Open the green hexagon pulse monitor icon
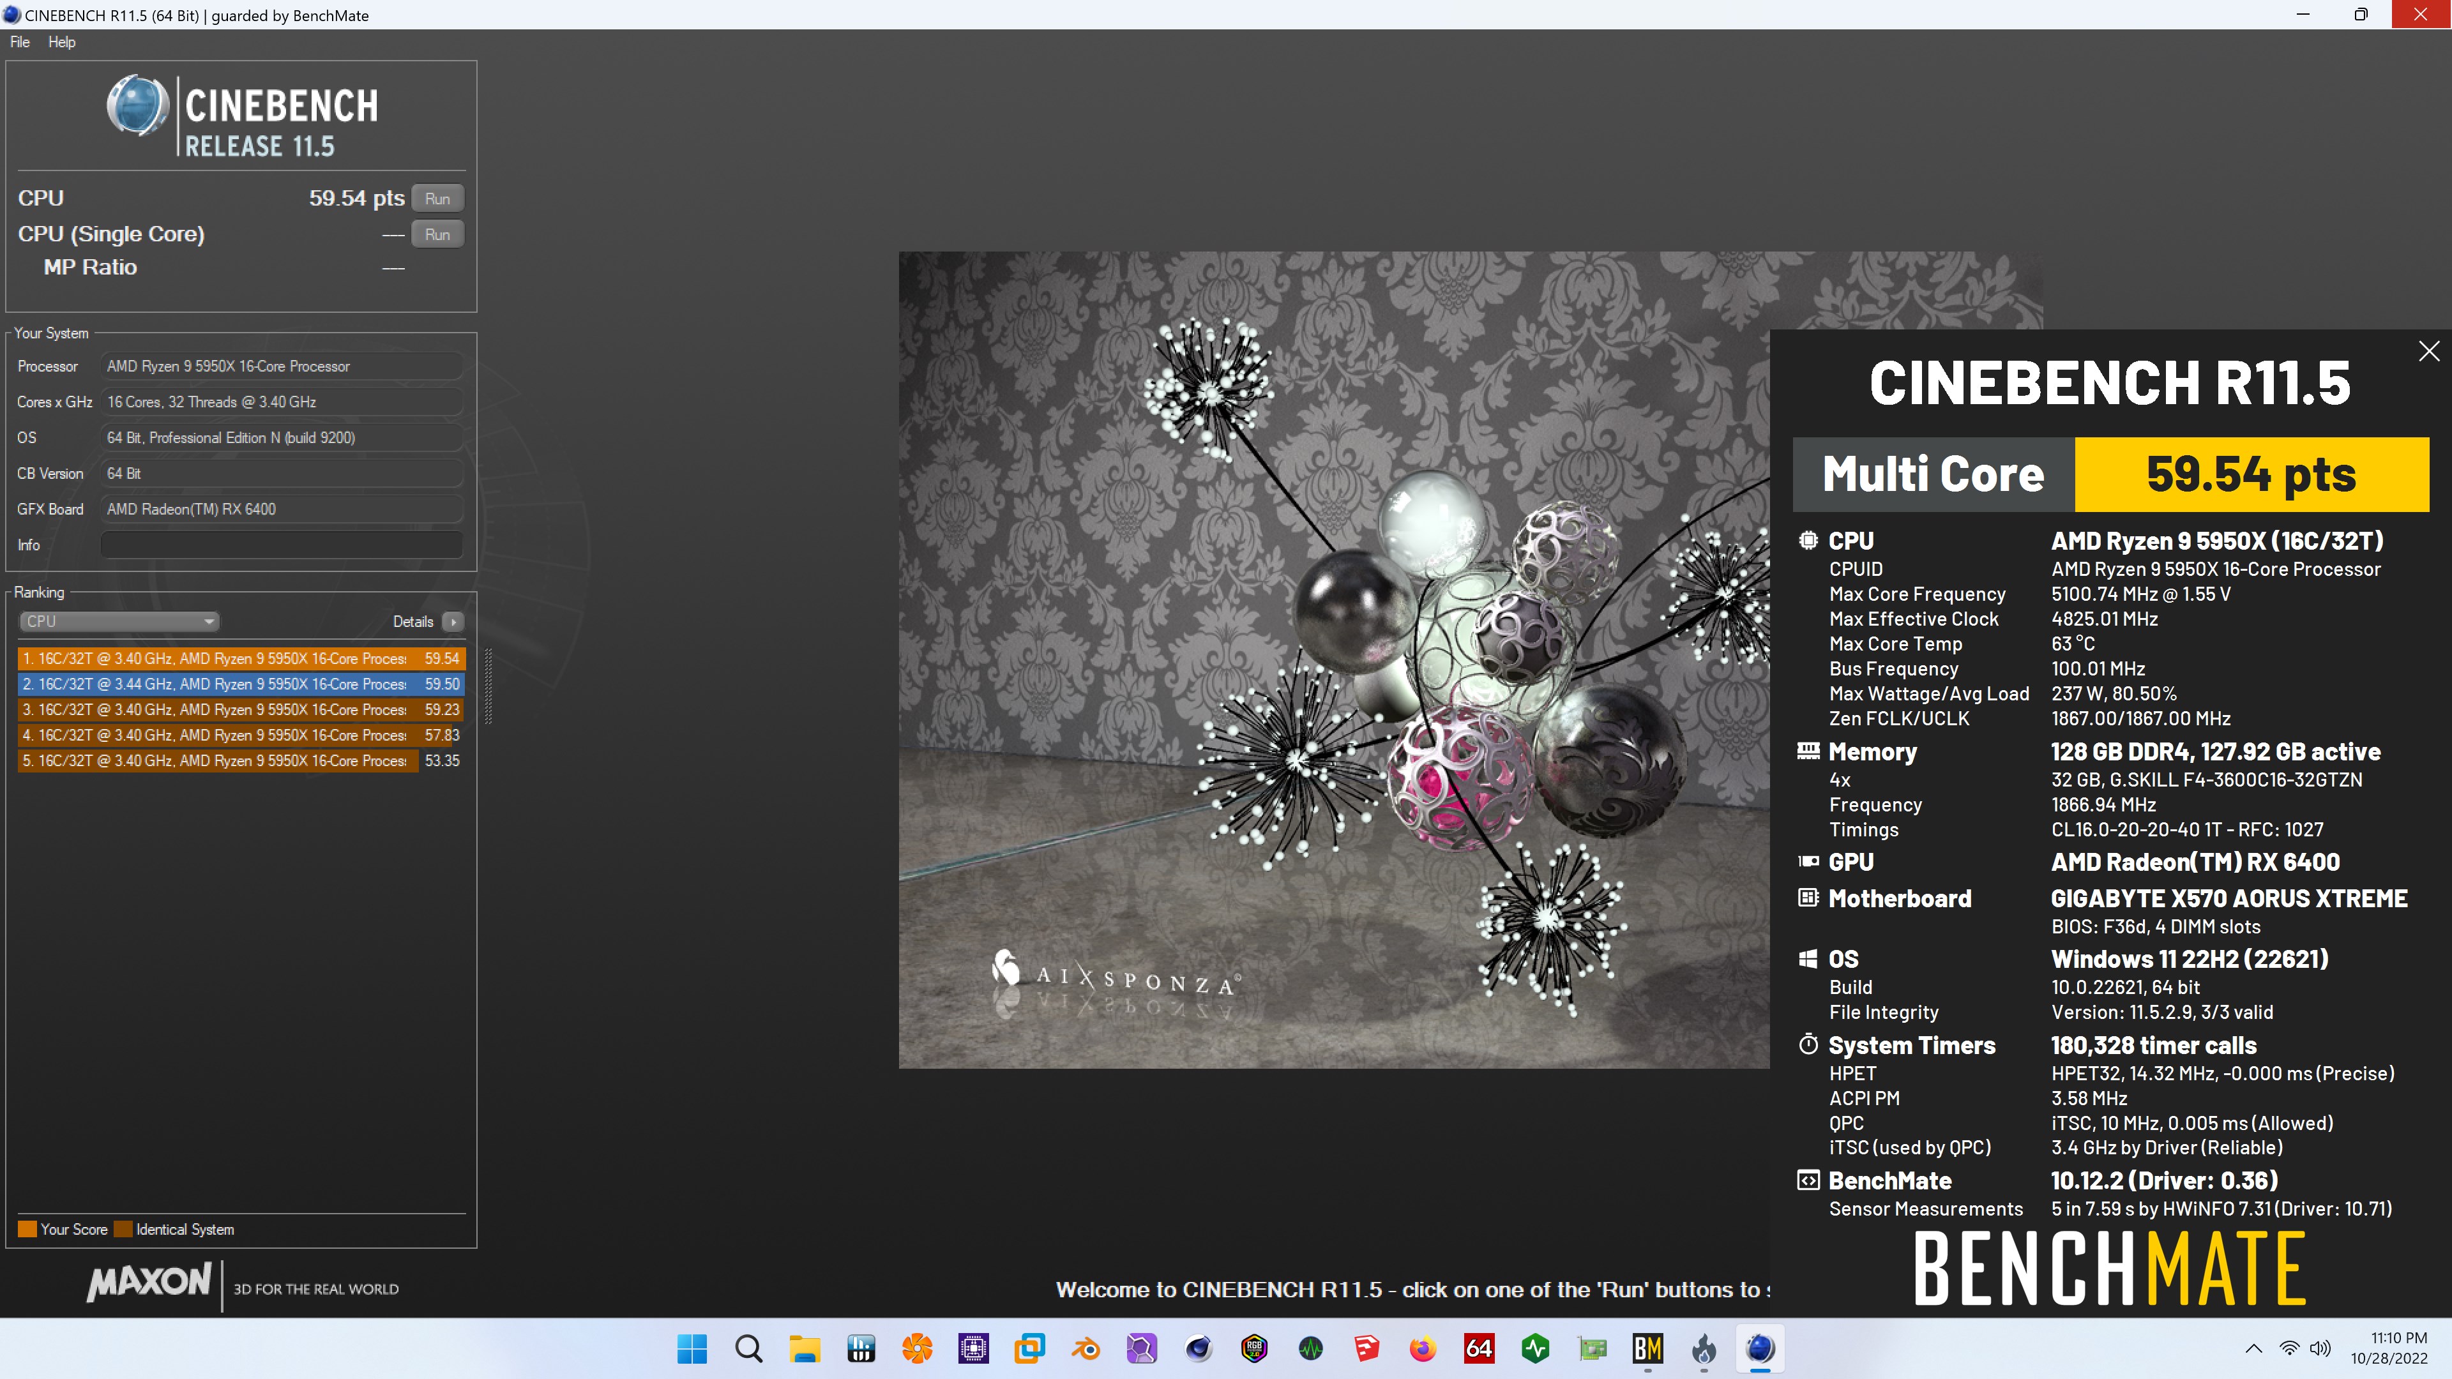2452x1379 pixels. point(1534,1348)
